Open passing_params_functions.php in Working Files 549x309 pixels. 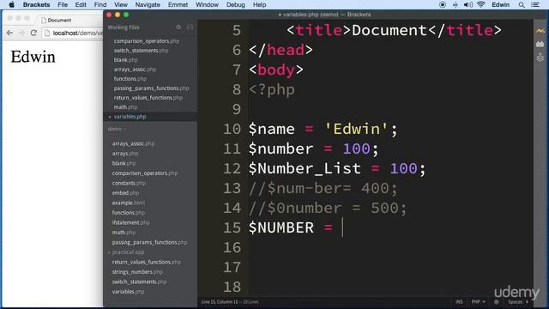(x=151, y=88)
